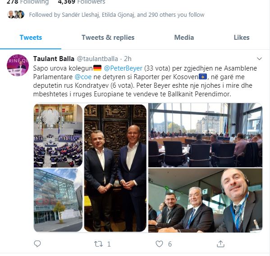Select the Media tab

(184, 38)
